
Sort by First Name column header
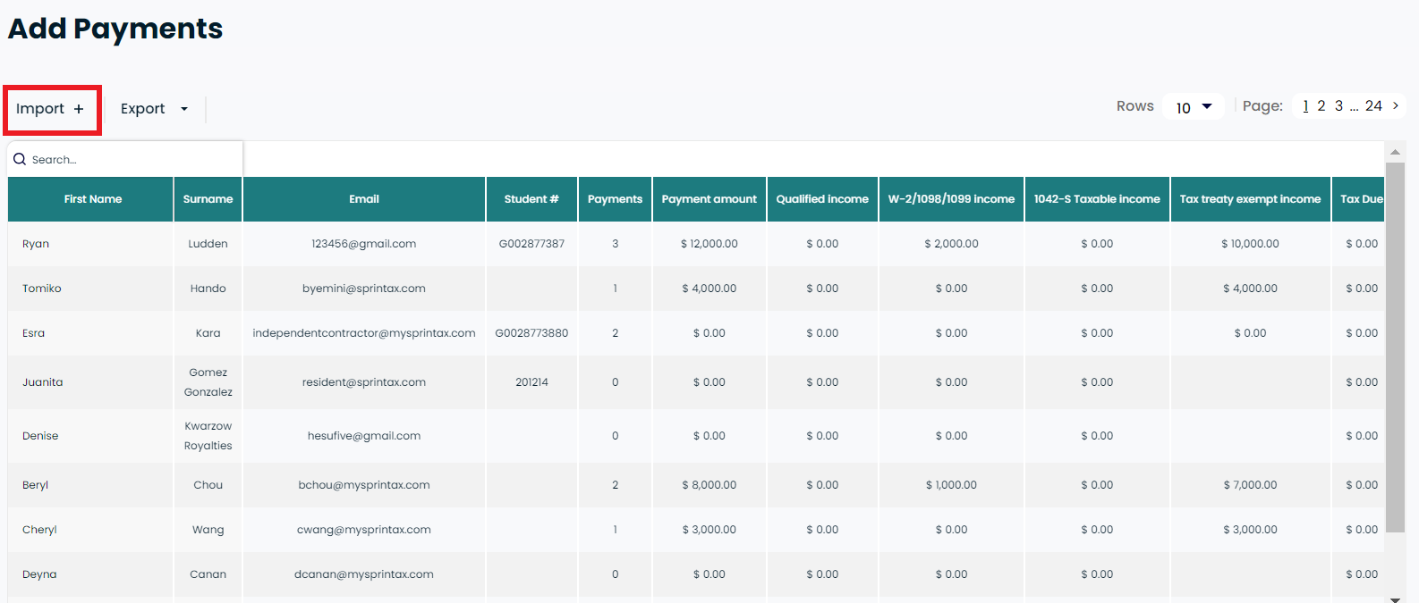91,199
